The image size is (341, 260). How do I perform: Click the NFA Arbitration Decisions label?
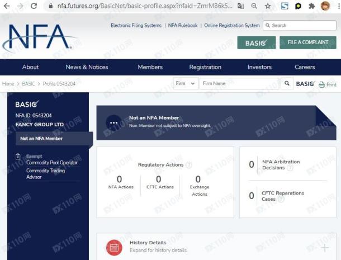coord(281,165)
